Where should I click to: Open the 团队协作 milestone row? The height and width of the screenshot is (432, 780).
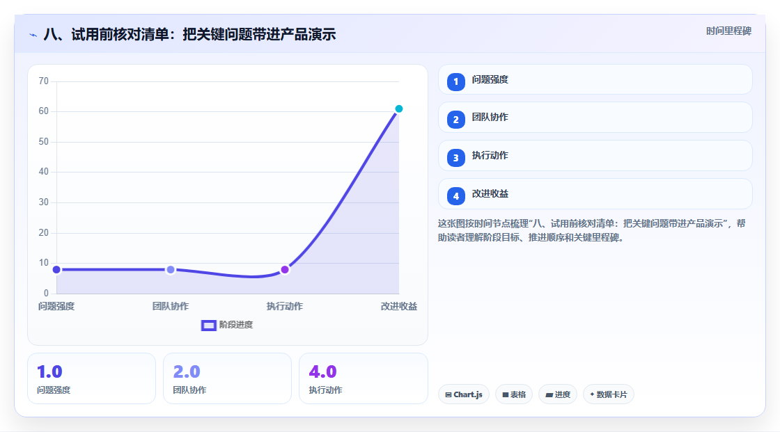(x=595, y=118)
